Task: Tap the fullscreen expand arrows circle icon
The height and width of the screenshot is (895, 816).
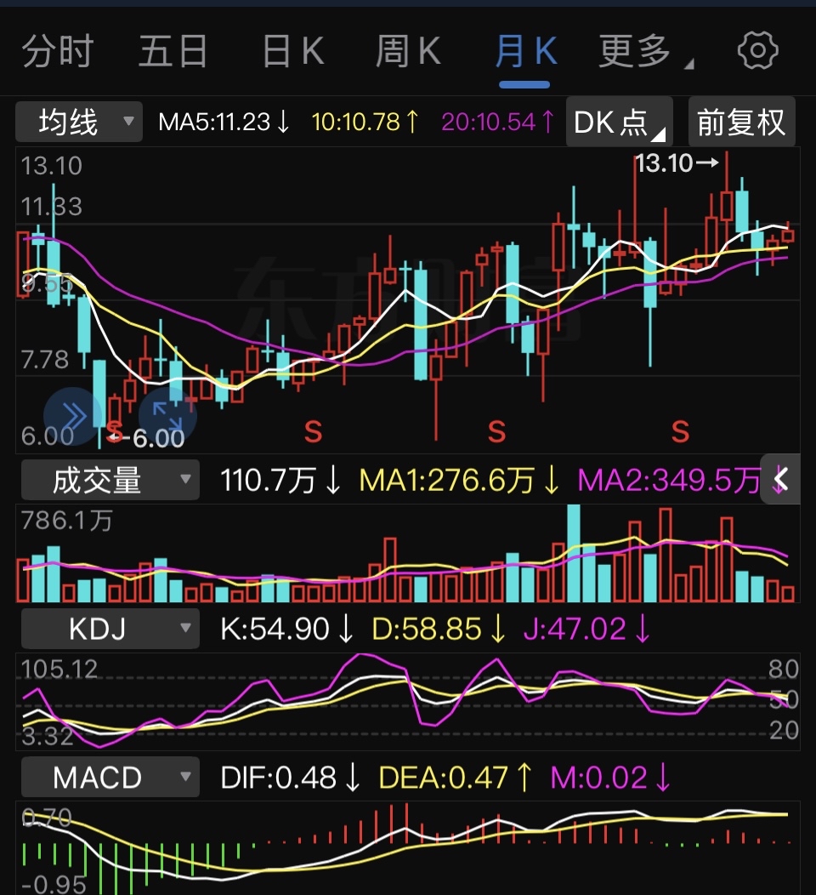Action: pyautogui.click(x=167, y=415)
